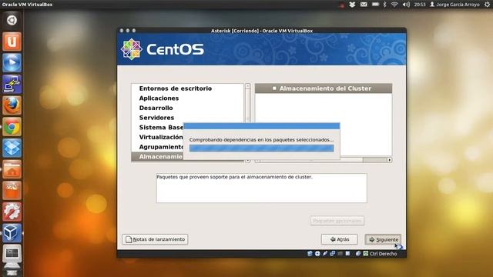Open the Ubuntu Software Center icon
This screenshot has height=277, width=493.
[12, 191]
